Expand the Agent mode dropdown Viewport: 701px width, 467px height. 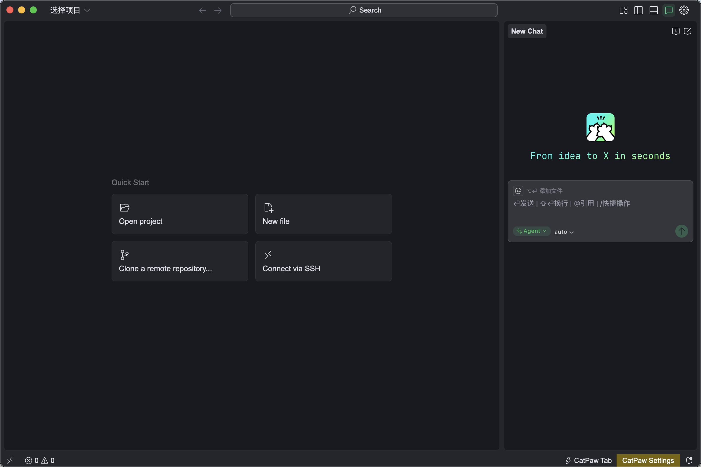pos(531,231)
